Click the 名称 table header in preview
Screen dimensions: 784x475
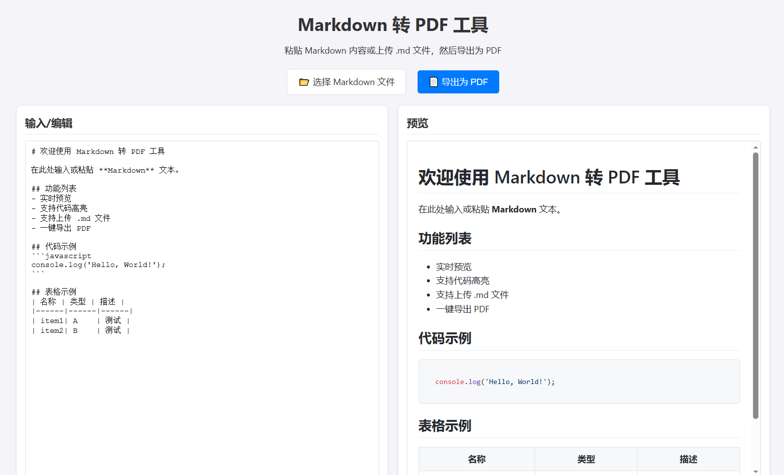coord(477,459)
